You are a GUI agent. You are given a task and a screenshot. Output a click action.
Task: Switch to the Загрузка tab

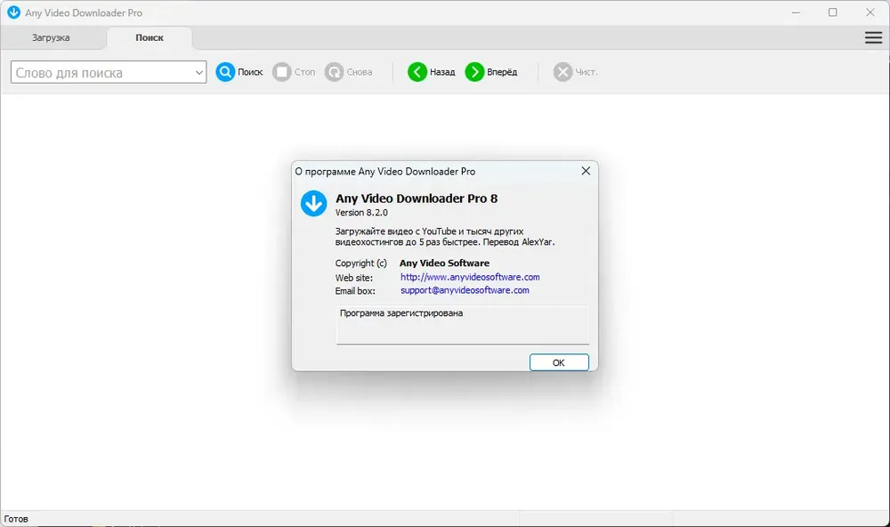pos(51,37)
